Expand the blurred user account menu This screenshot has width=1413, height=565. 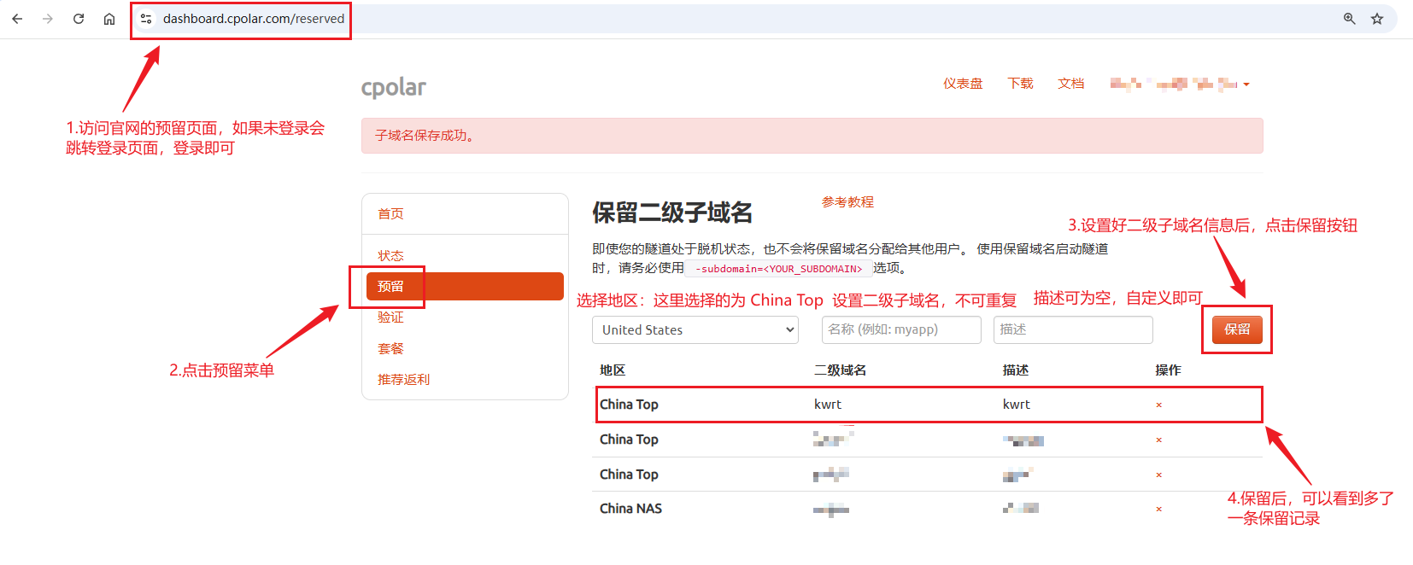(1180, 84)
